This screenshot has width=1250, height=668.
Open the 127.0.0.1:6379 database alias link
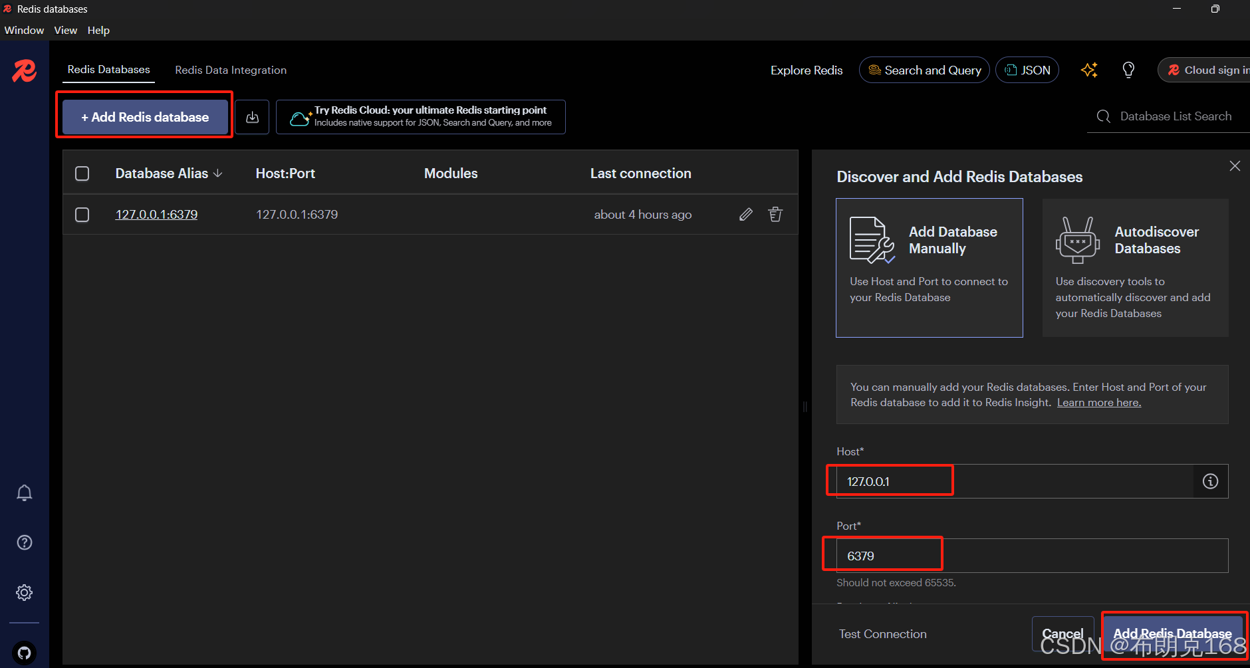(156, 215)
